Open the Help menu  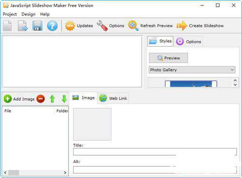coord(45,14)
